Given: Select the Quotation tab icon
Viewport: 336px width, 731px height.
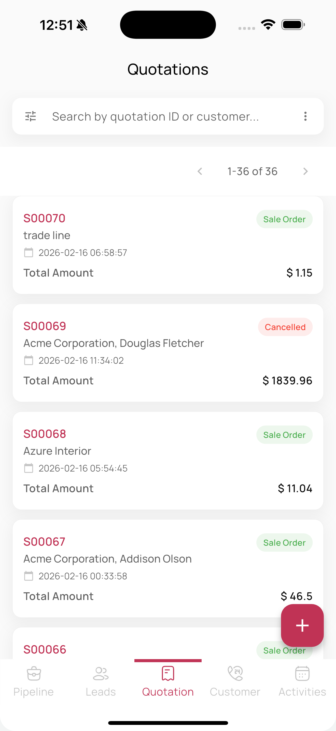Looking at the screenshot, I should point(168,673).
